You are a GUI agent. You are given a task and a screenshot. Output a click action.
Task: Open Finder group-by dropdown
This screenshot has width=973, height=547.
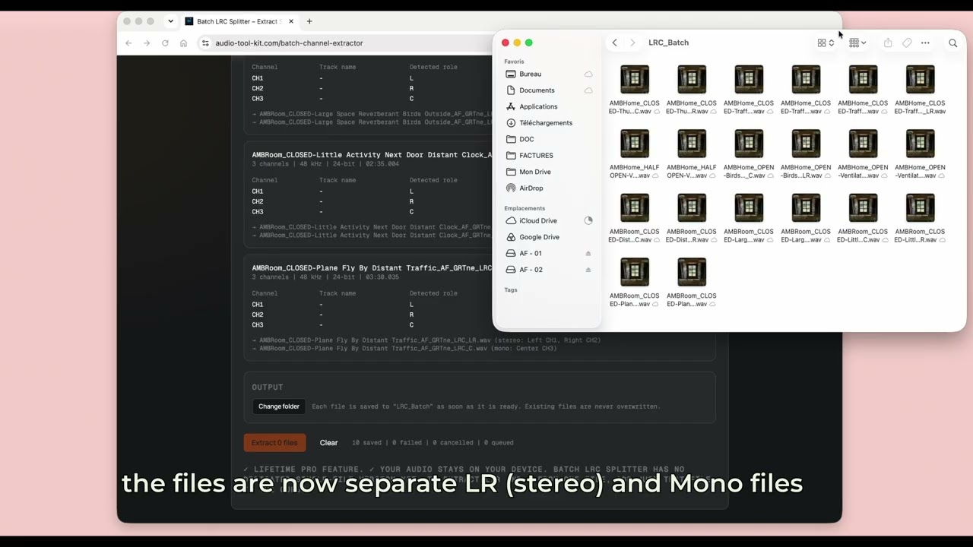click(x=857, y=43)
